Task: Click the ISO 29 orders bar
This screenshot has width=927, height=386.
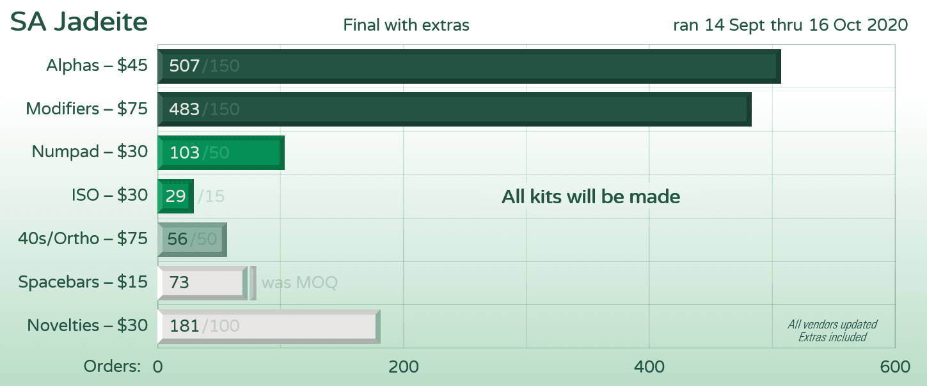Action: pyautogui.click(x=175, y=196)
